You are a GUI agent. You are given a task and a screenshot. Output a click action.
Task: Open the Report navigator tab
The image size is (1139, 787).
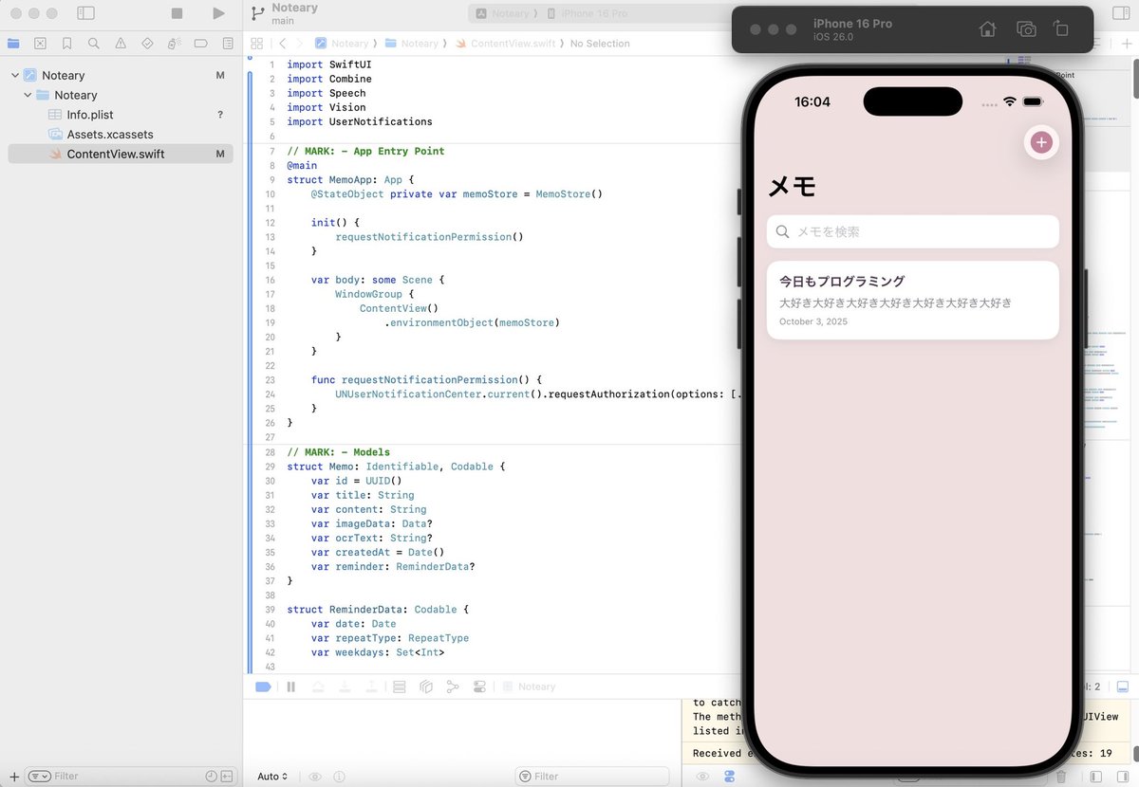click(228, 43)
